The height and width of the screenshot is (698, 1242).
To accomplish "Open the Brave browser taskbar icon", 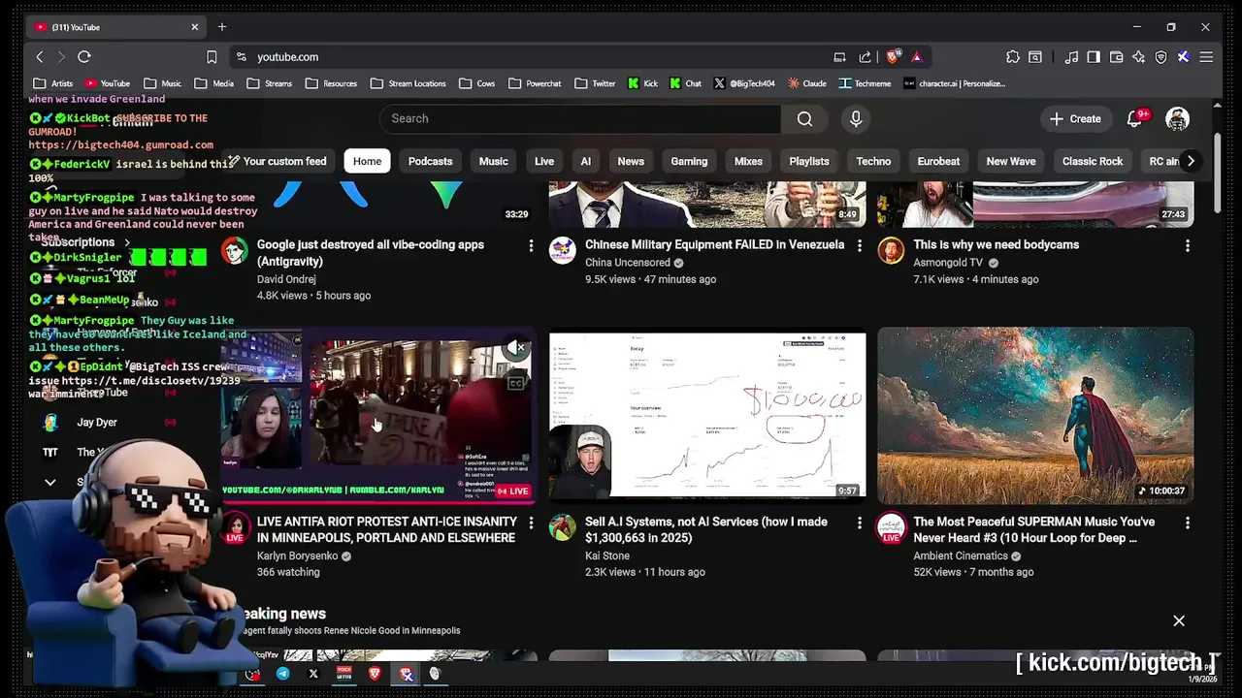I will tap(375, 673).
